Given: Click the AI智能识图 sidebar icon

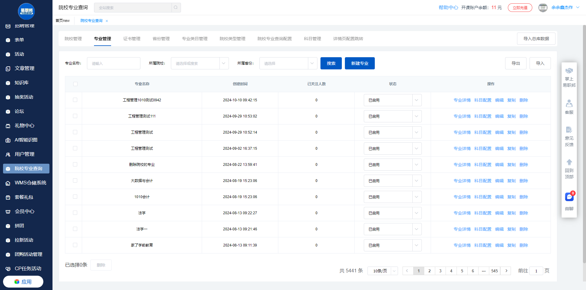Looking at the screenshot, I should tap(8, 140).
